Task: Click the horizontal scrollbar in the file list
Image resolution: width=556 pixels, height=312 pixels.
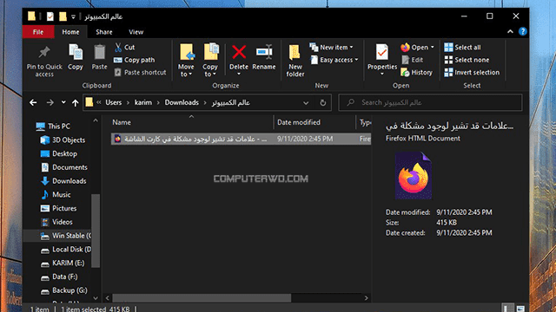Action: pyautogui.click(x=202, y=298)
